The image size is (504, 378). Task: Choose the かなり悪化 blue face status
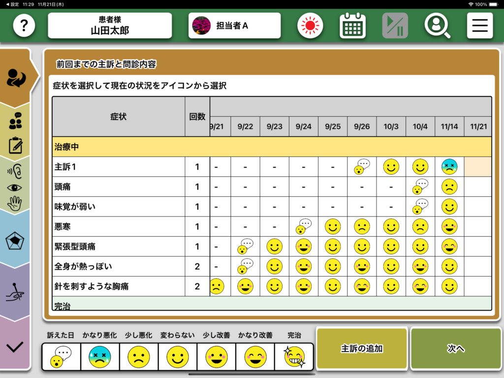(x=99, y=357)
